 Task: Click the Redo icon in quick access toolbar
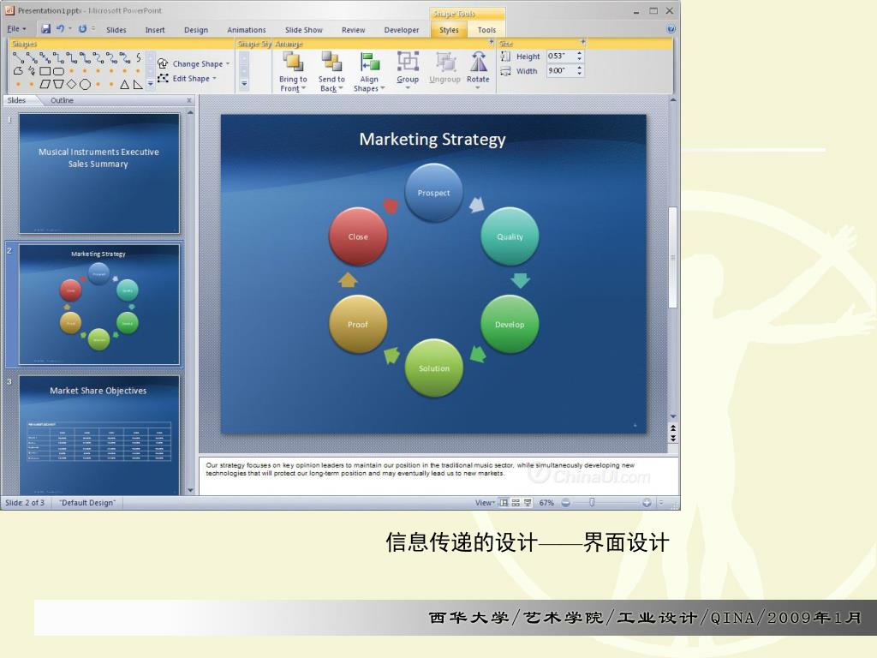pyautogui.click(x=82, y=28)
